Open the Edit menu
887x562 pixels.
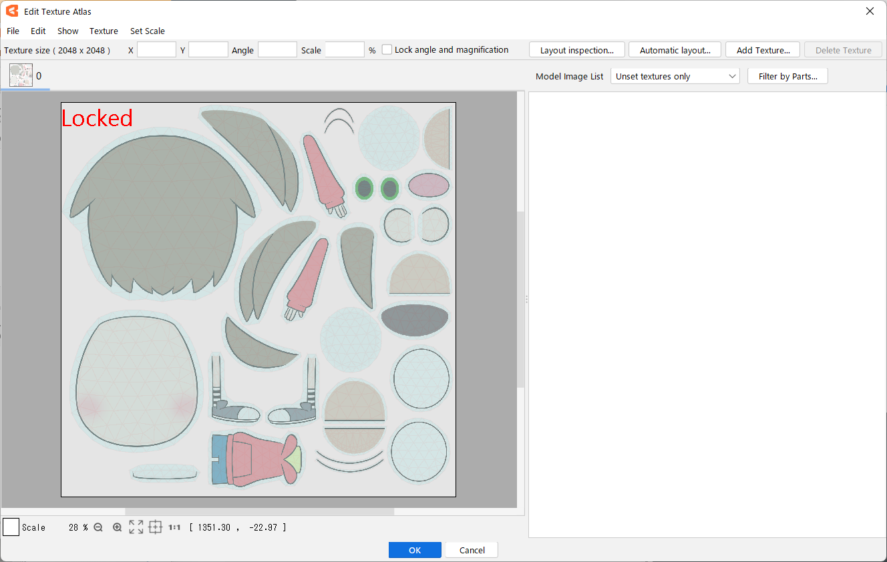38,31
